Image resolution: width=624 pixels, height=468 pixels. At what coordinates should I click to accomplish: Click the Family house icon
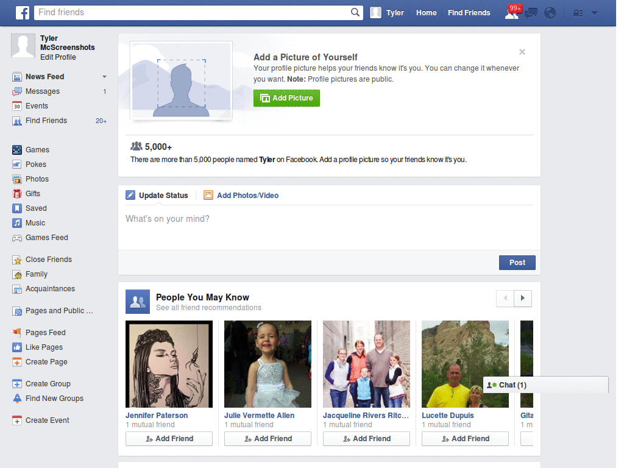click(16, 275)
